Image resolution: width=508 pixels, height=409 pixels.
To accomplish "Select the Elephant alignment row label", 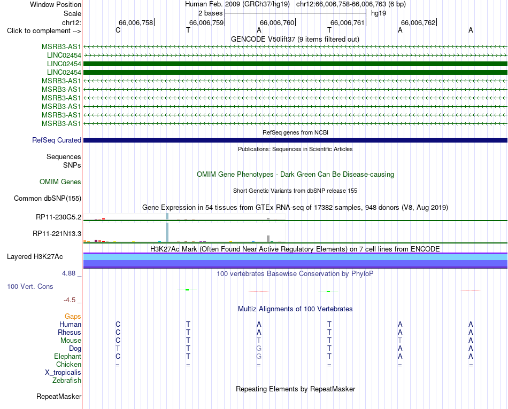I will click(x=67, y=356).
